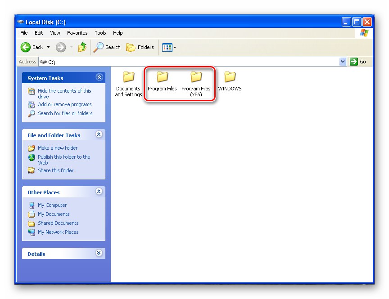The height and width of the screenshot is (299, 389).
Task: Maximize the Local Disk (C:) window
Action: tap(357, 22)
